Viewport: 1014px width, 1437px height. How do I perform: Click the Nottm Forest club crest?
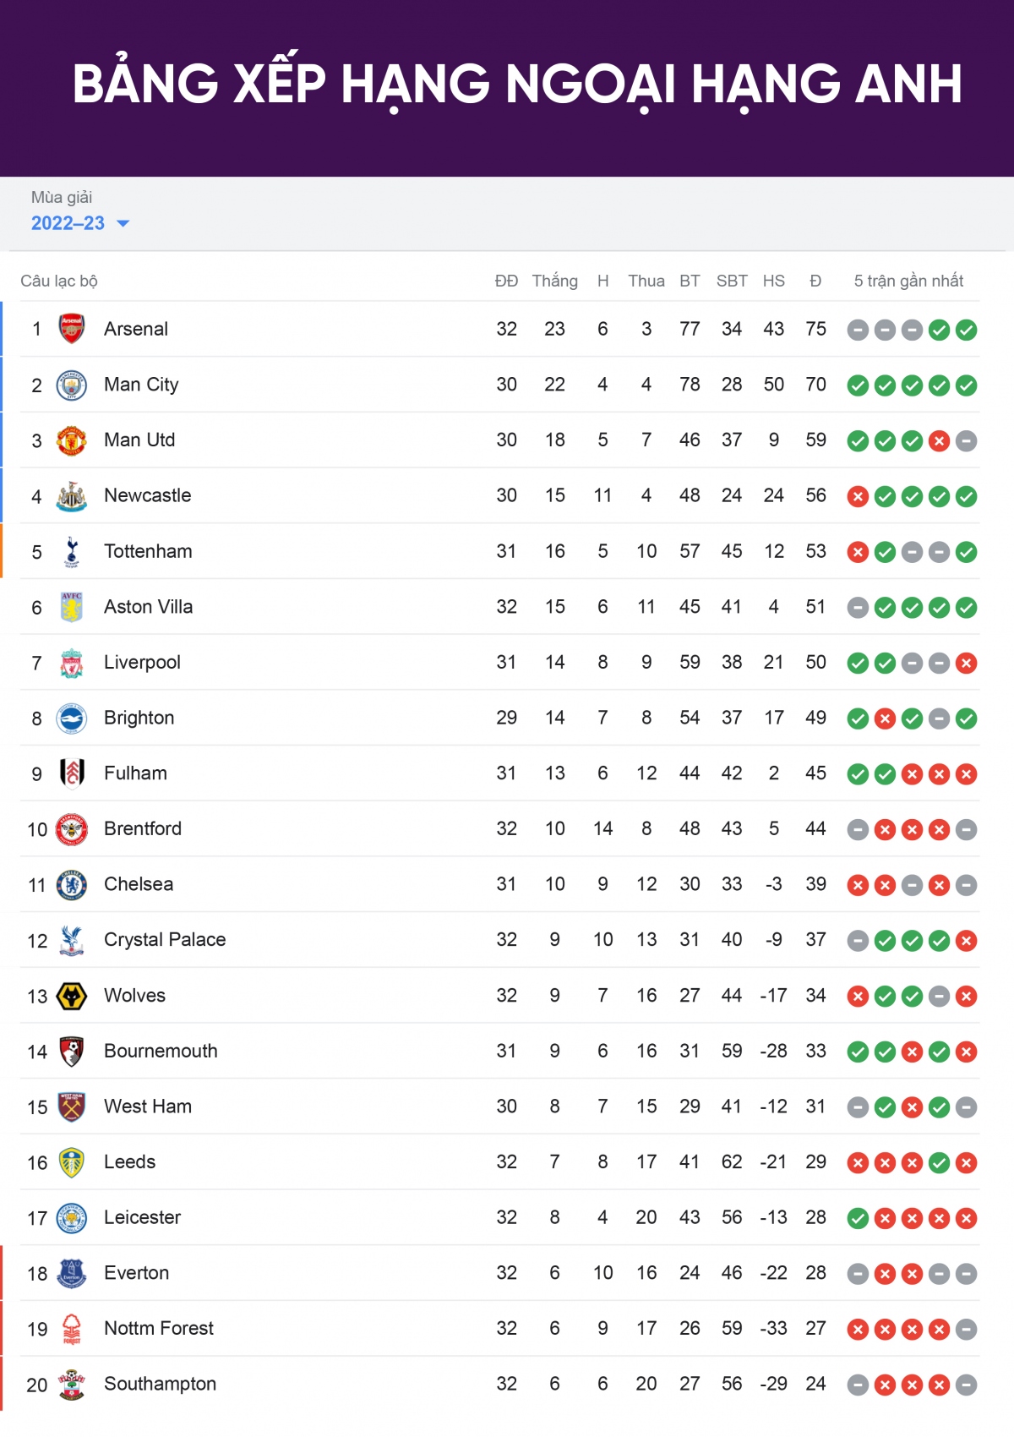pyautogui.click(x=72, y=1329)
